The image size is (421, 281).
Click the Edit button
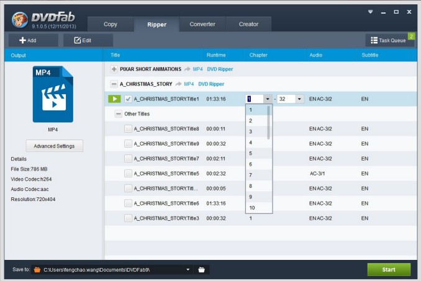(88, 40)
